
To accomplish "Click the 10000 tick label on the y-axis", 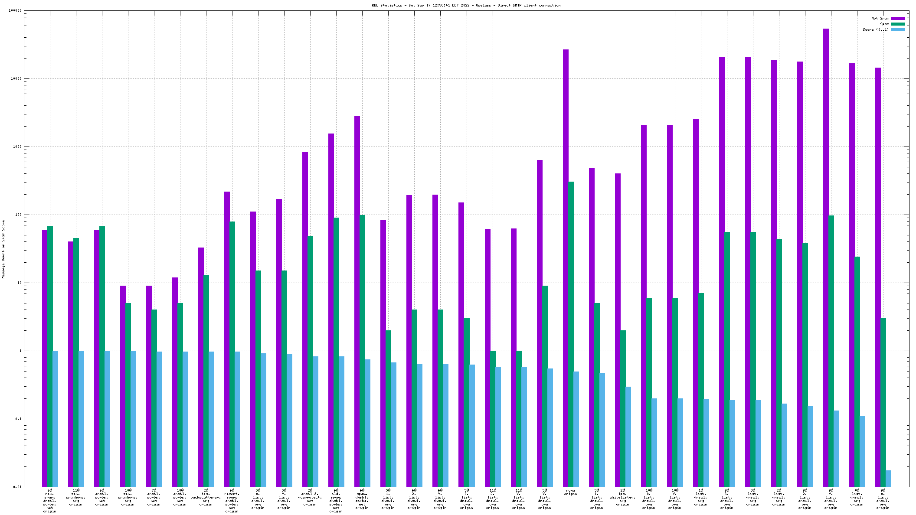I will [15, 78].
